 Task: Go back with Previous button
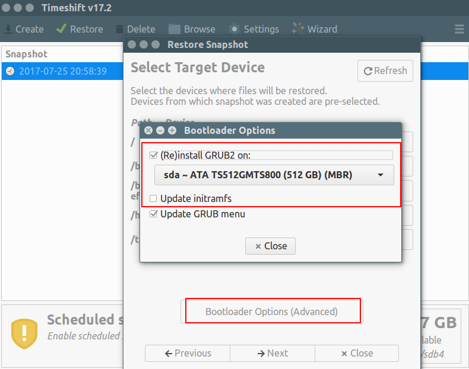point(188,353)
